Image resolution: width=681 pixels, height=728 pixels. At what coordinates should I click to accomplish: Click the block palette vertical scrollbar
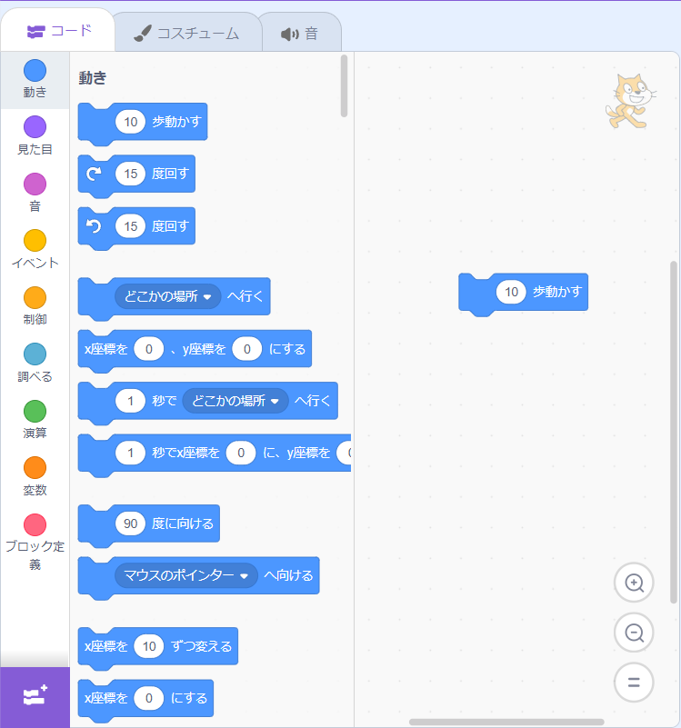point(344,86)
